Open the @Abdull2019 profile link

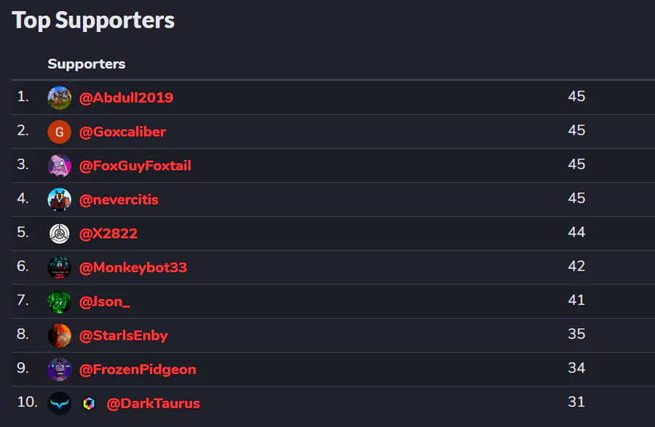click(126, 97)
